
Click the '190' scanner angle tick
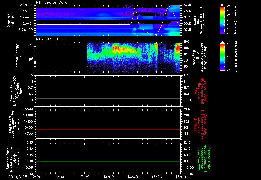pyautogui.click(x=186, y=42)
